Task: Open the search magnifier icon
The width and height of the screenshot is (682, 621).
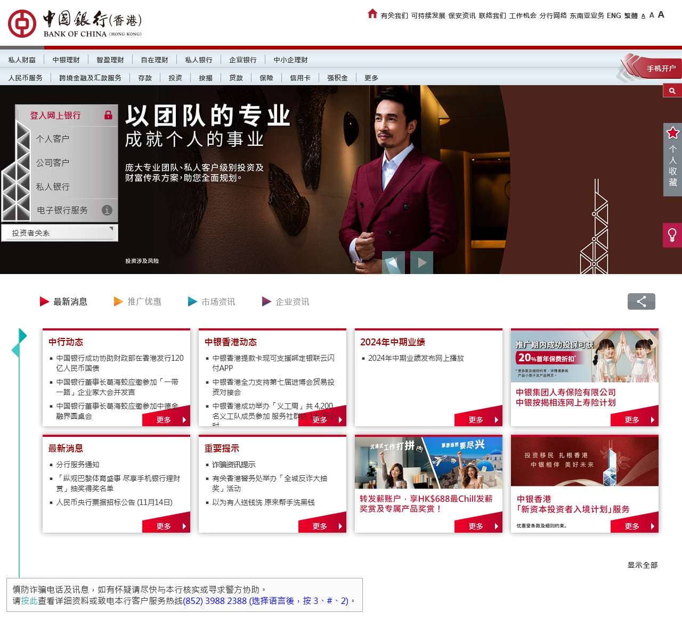Action: [672, 91]
